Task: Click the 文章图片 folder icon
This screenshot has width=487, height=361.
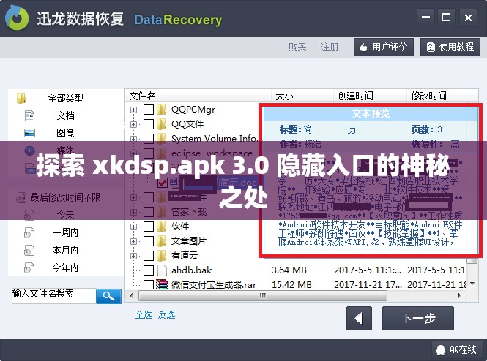Action: point(162,241)
